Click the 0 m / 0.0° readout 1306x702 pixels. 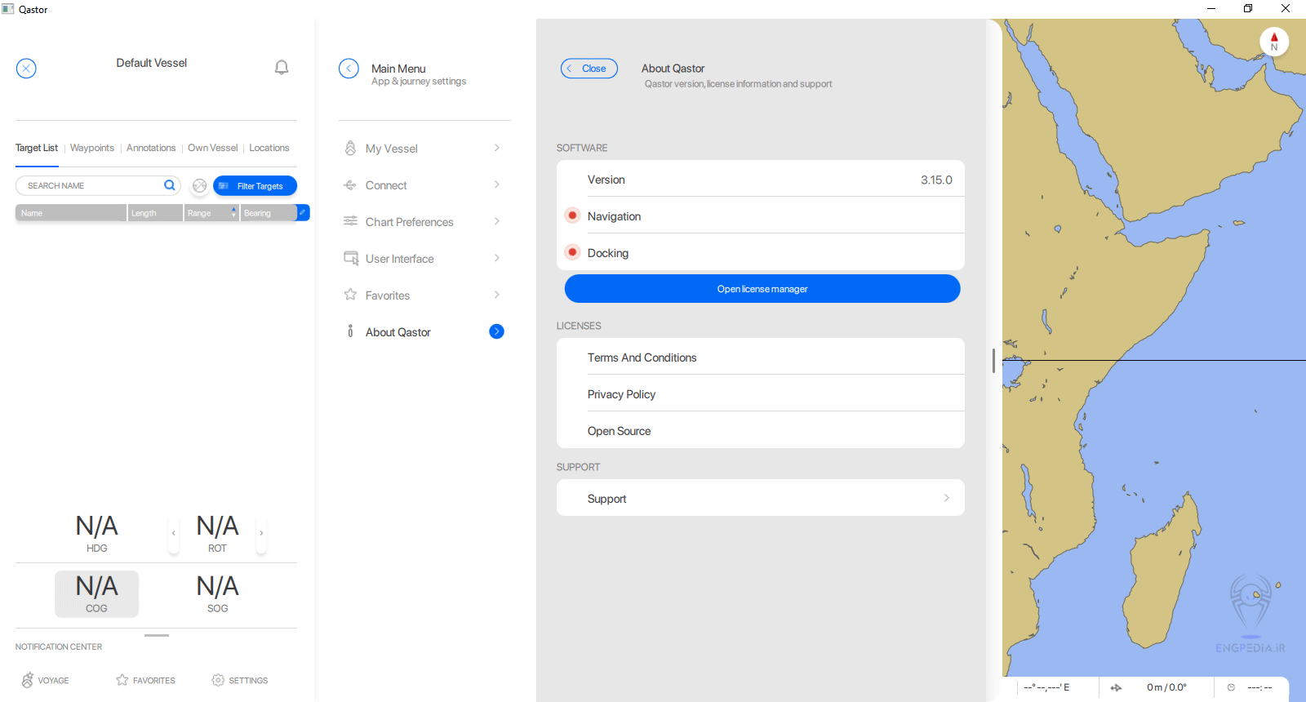coord(1167,687)
